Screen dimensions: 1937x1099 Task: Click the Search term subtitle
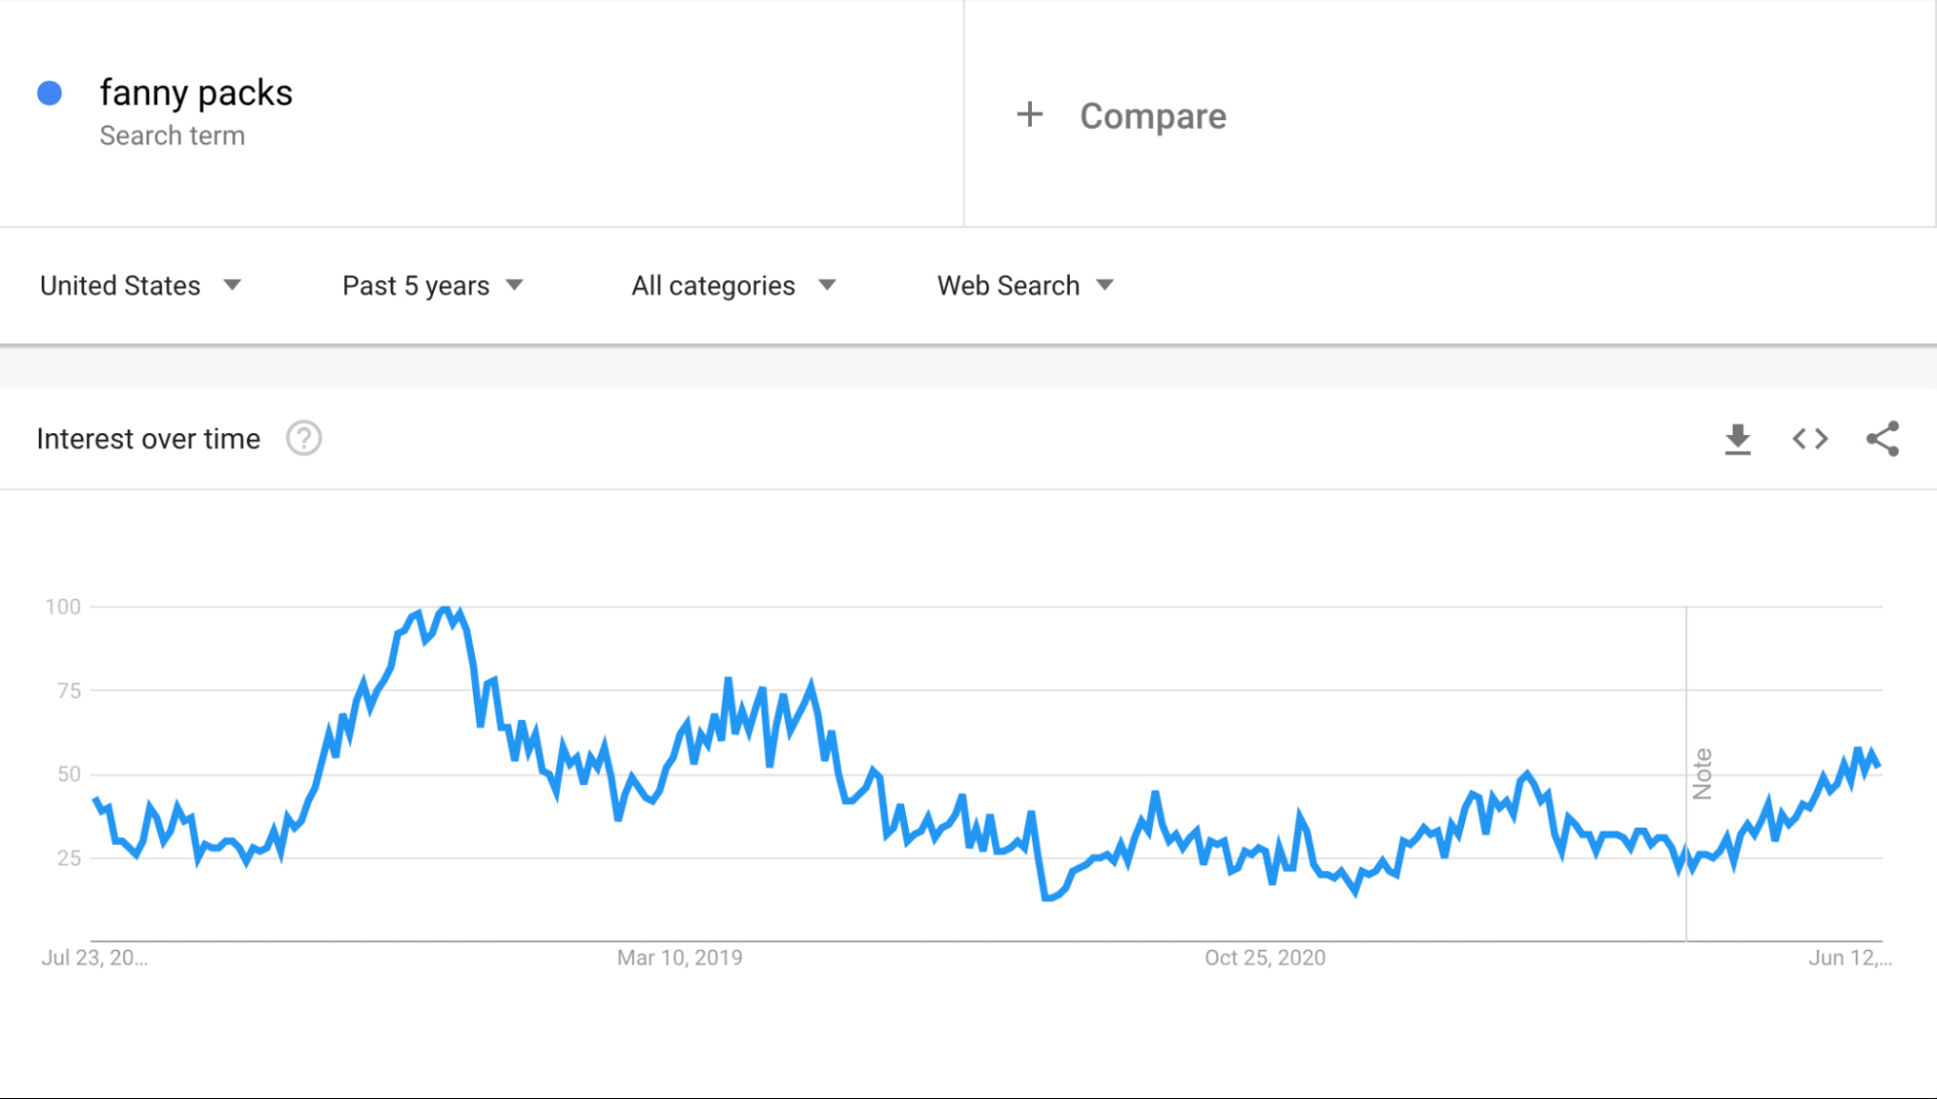(172, 136)
